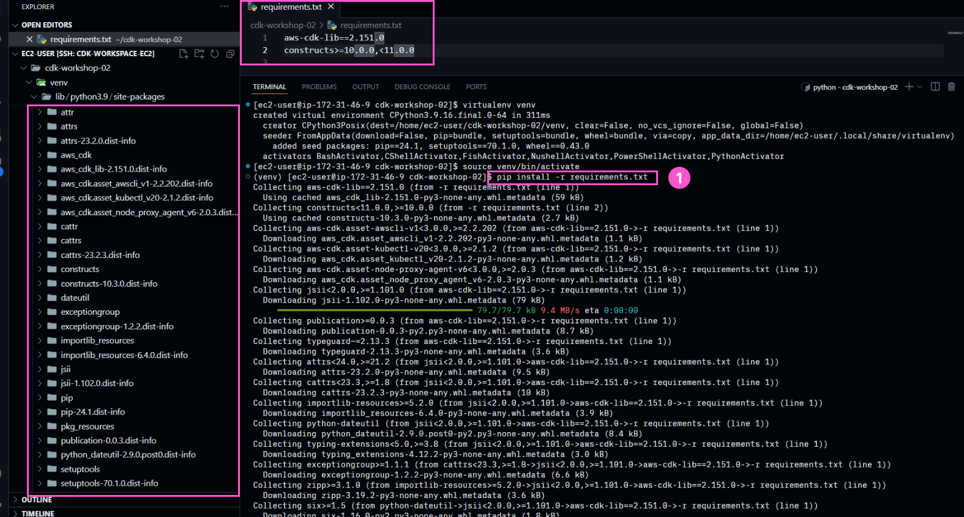
Task: Click the editor minimap on the right
Action: click(955, 33)
